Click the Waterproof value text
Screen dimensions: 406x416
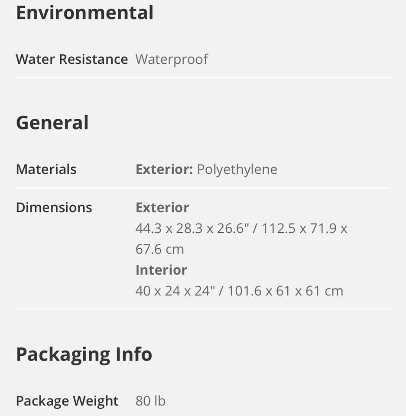tap(172, 59)
